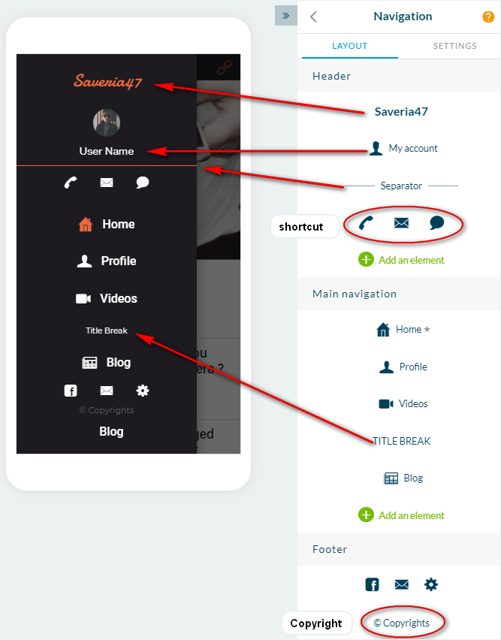Click the chat bubble shortcut in Header panel
This screenshot has width=501, height=640.
tap(436, 223)
